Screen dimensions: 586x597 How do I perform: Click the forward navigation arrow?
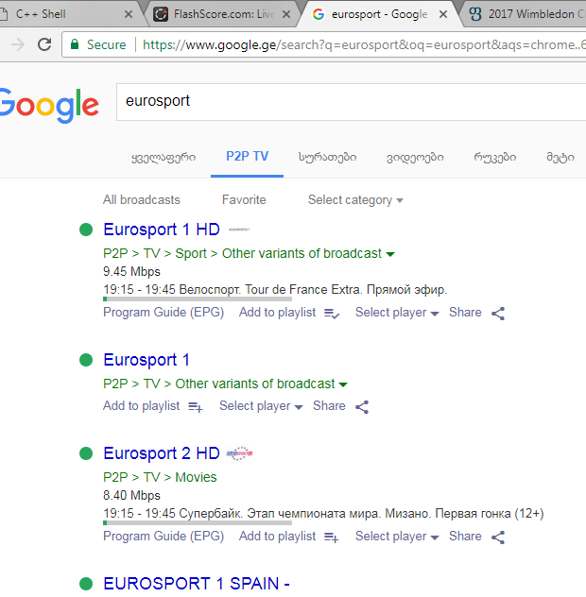pyautogui.click(x=18, y=44)
